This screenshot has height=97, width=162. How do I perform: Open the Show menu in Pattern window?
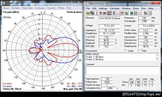click(6, 8)
